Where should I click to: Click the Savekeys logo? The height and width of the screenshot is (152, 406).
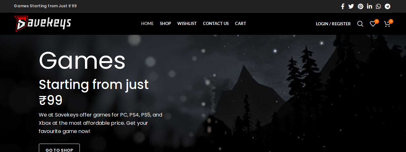[x=43, y=24]
